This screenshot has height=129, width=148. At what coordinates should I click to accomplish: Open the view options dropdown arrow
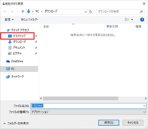132,20
